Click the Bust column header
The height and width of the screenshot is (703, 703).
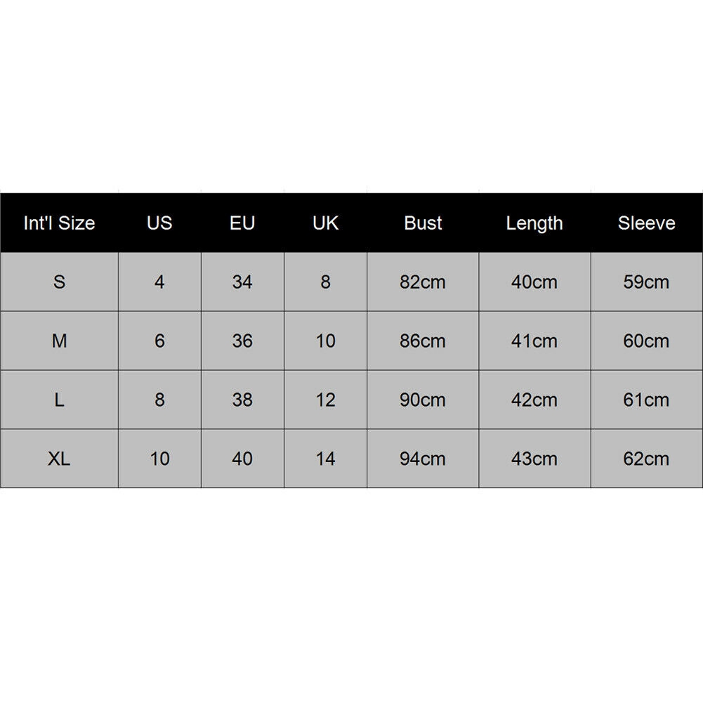point(423,223)
